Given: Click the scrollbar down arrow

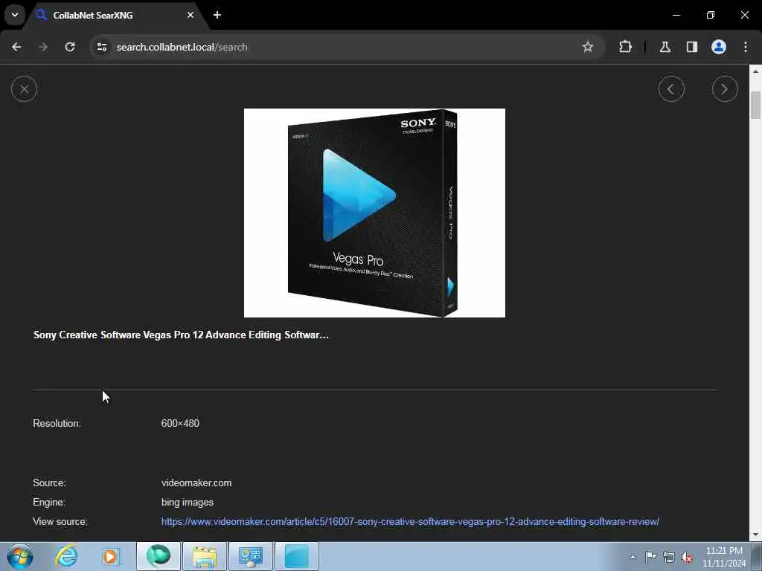Looking at the screenshot, I should coord(756,535).
